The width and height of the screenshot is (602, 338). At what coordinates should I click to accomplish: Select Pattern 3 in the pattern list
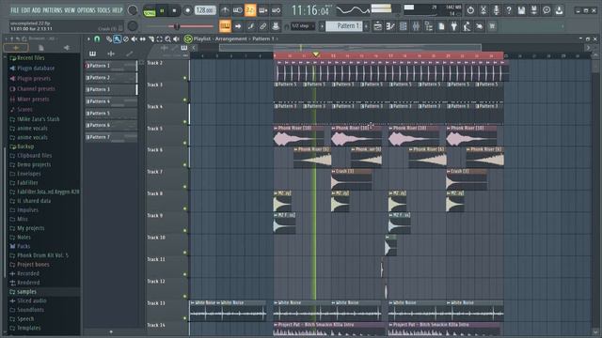[111, 89]
